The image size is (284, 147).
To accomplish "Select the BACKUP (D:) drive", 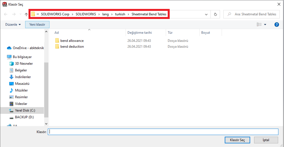I will tap(25, 117).
